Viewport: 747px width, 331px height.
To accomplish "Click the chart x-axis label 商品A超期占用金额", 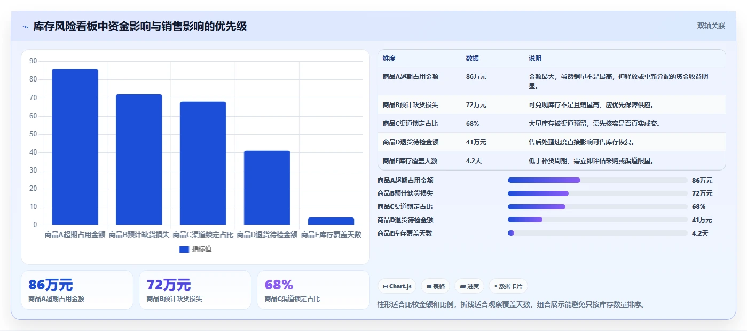I will (75, 235).
